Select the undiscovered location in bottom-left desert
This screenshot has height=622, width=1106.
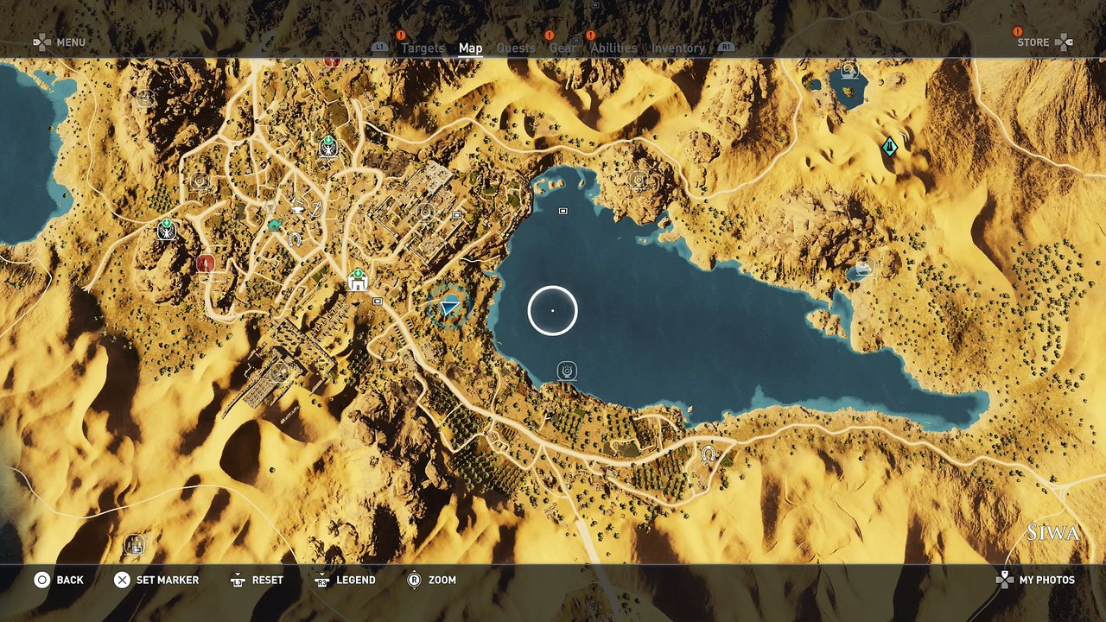(133, 544)
